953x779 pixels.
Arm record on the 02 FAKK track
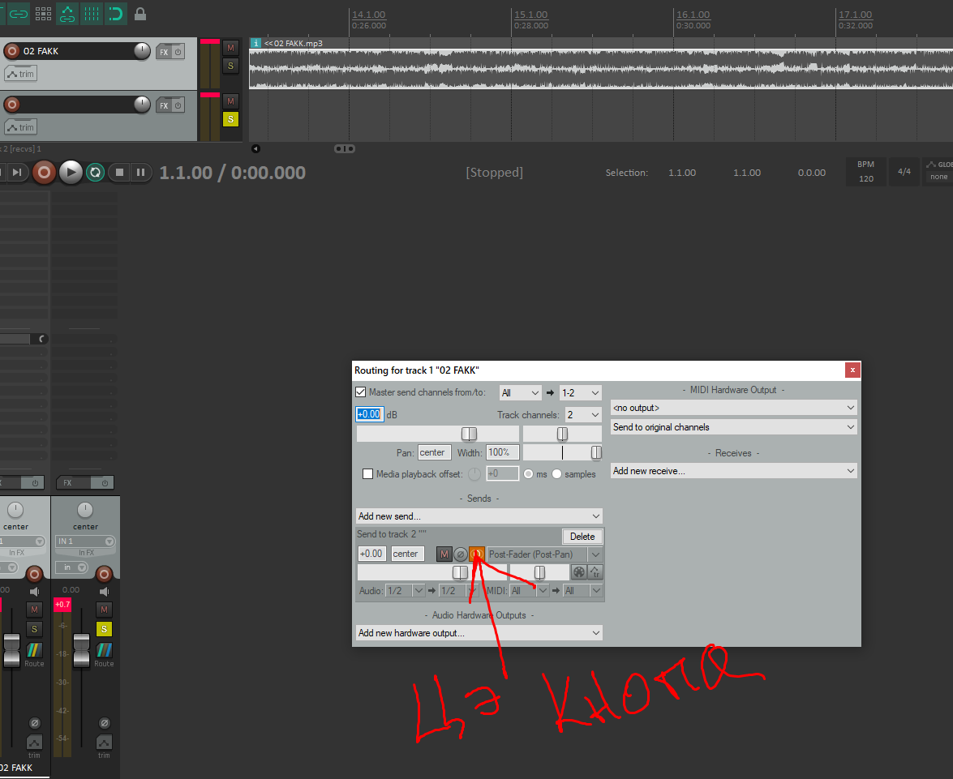coord(11,51)
